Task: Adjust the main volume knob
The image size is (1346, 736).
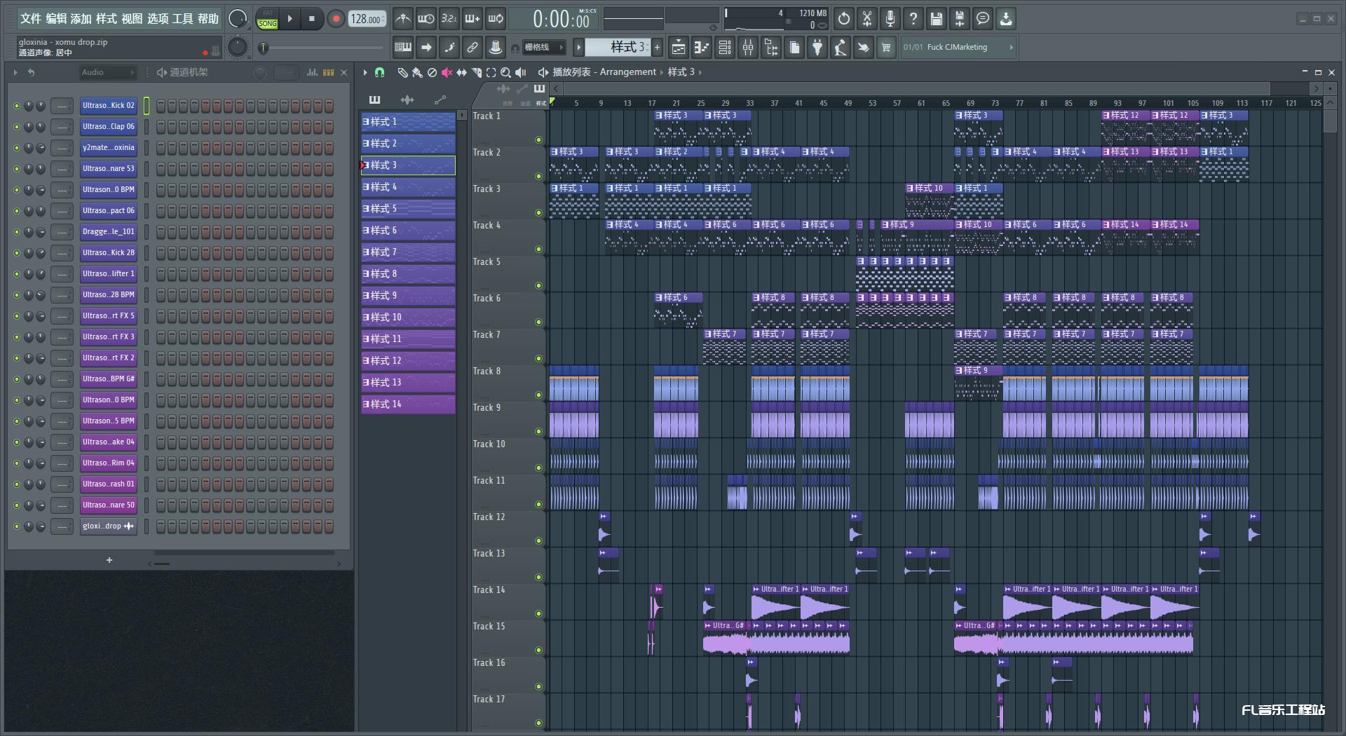Action: click(238, 19)
